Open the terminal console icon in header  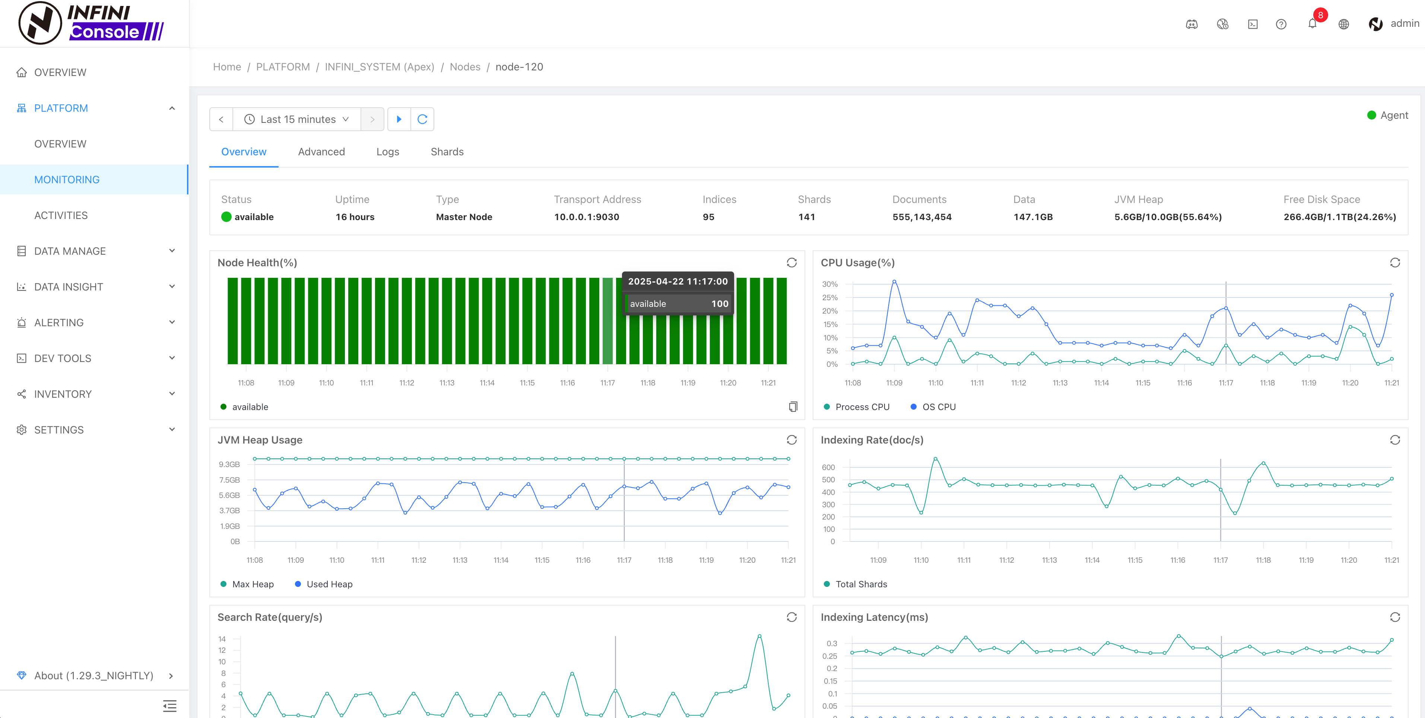point(1253,24)
